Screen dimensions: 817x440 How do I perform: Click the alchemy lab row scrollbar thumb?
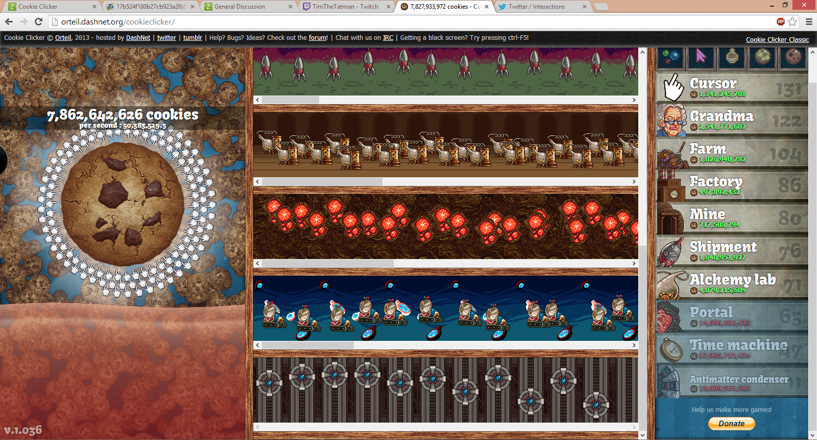pyautogui.click(x=322, y=181)
